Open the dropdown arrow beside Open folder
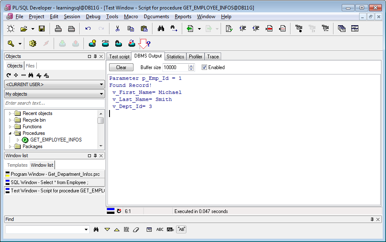The image size is (386, 242). click(x=33, y=29)
